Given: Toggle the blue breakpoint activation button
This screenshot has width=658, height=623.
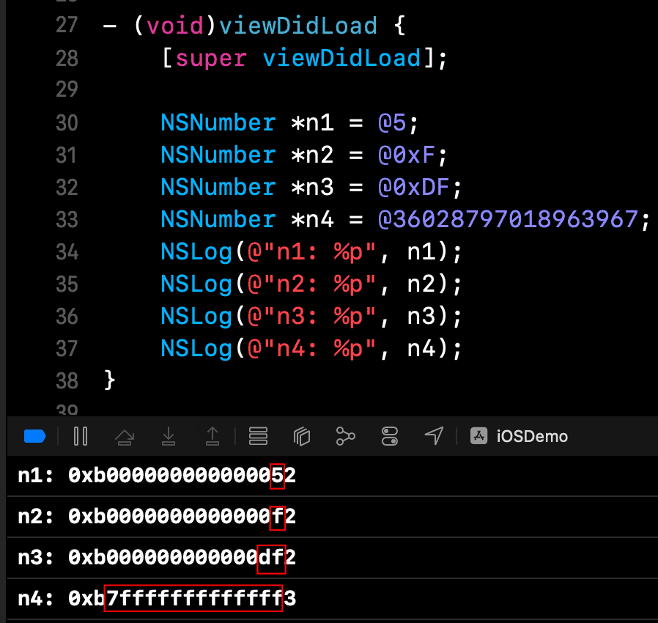Looking at the screenshot, I should click(x=34, y=437).
